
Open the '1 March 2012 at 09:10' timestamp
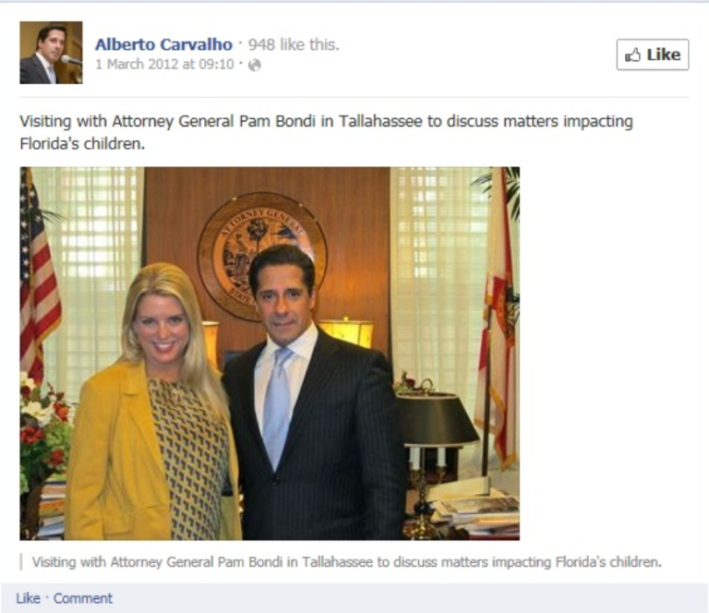(x=164, y=65)
